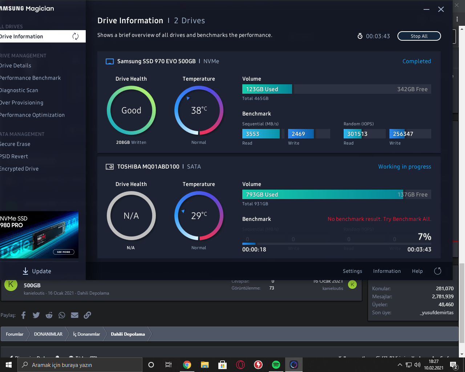Click the TOSHIBA 793GB Used volume bar
The height and width of the screenshot is (372, 465).
point(323,194)
